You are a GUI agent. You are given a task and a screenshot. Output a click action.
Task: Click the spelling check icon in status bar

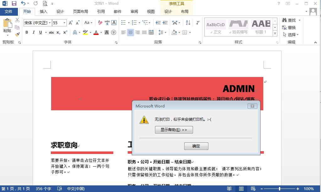click(60, 189)
